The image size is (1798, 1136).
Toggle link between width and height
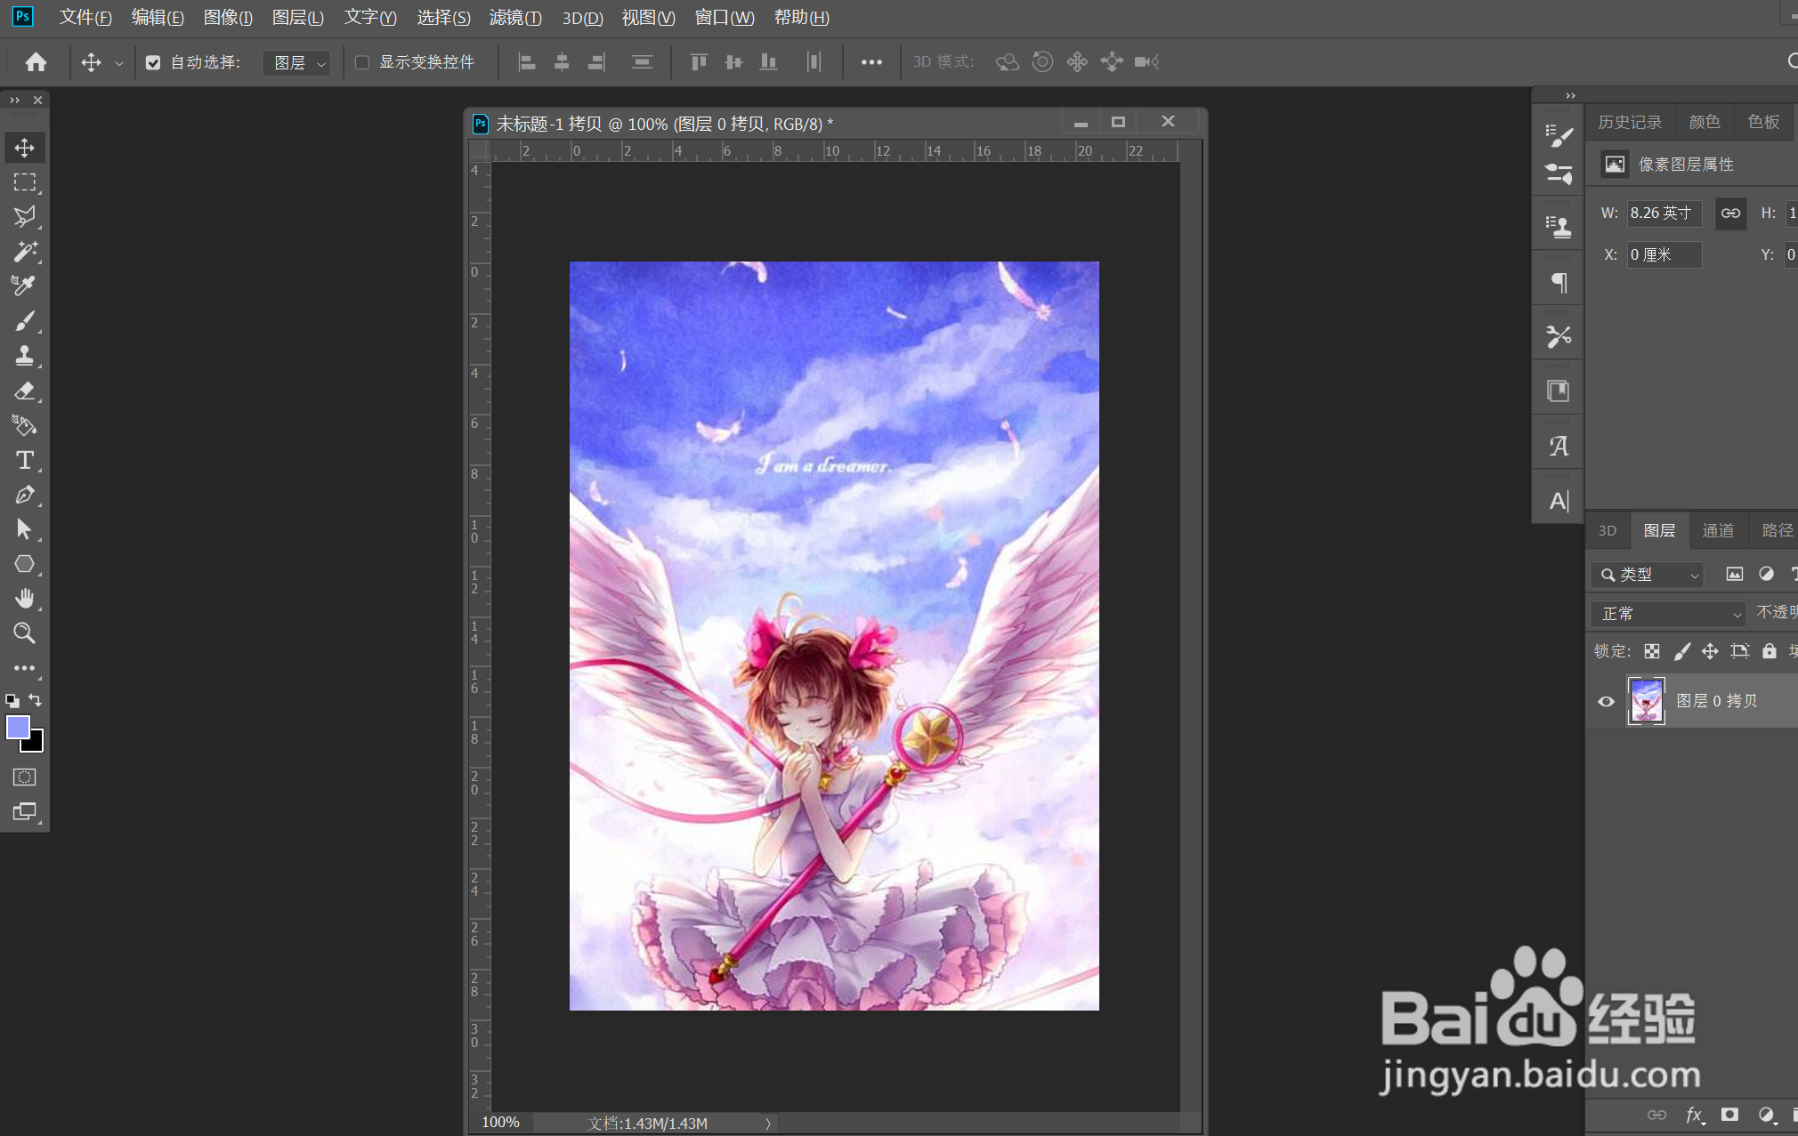[1730, 213]
